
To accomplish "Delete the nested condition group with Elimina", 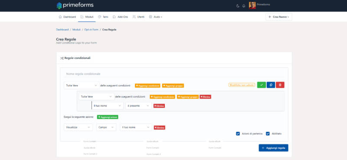I will click(205, 97).
